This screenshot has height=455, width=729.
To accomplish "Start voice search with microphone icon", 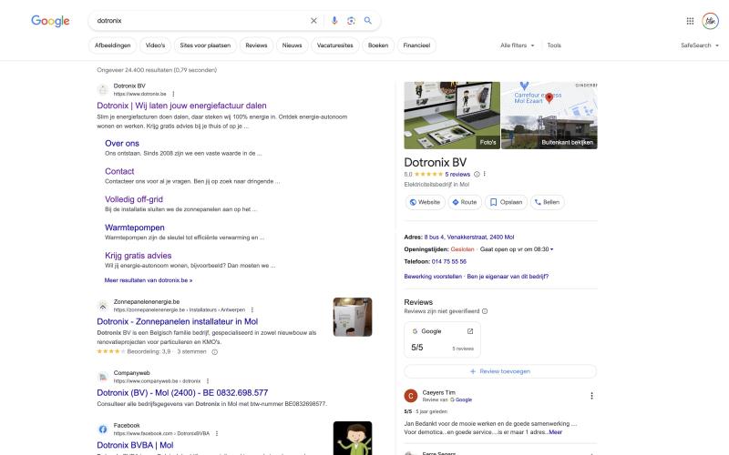I will click(x=334, y=20).
